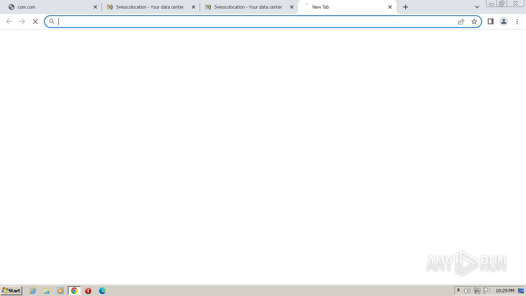Expand the tab search dropdown

[x=477, y=7]
